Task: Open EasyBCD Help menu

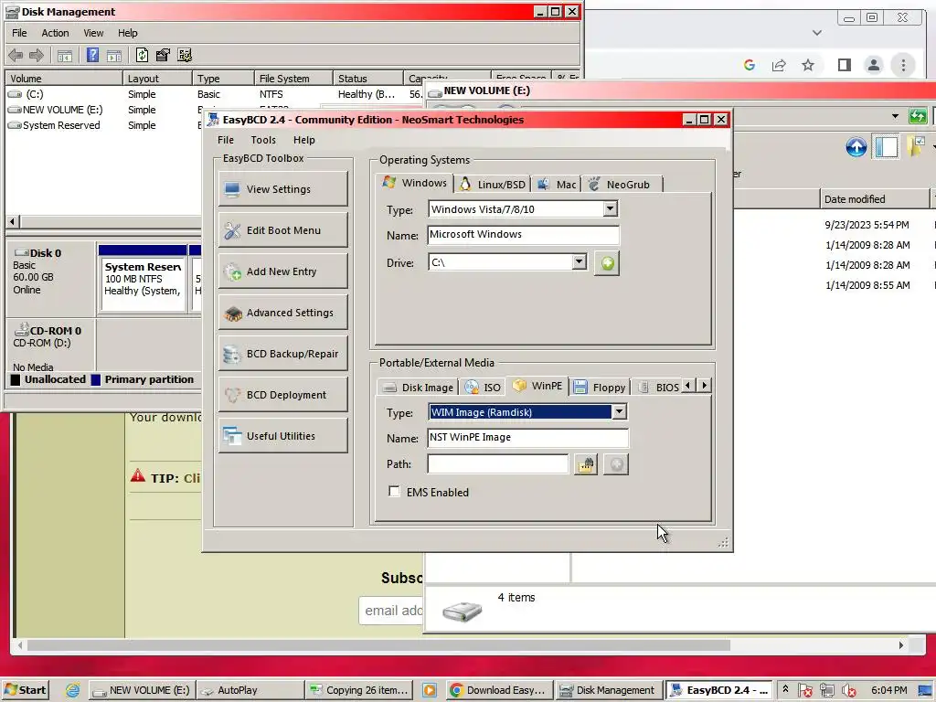Action: [303, 140]
